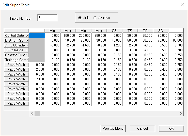This screenshot has width=188, height=136.
Task: Click the SS column header
Action: click(x=114, y=31)
